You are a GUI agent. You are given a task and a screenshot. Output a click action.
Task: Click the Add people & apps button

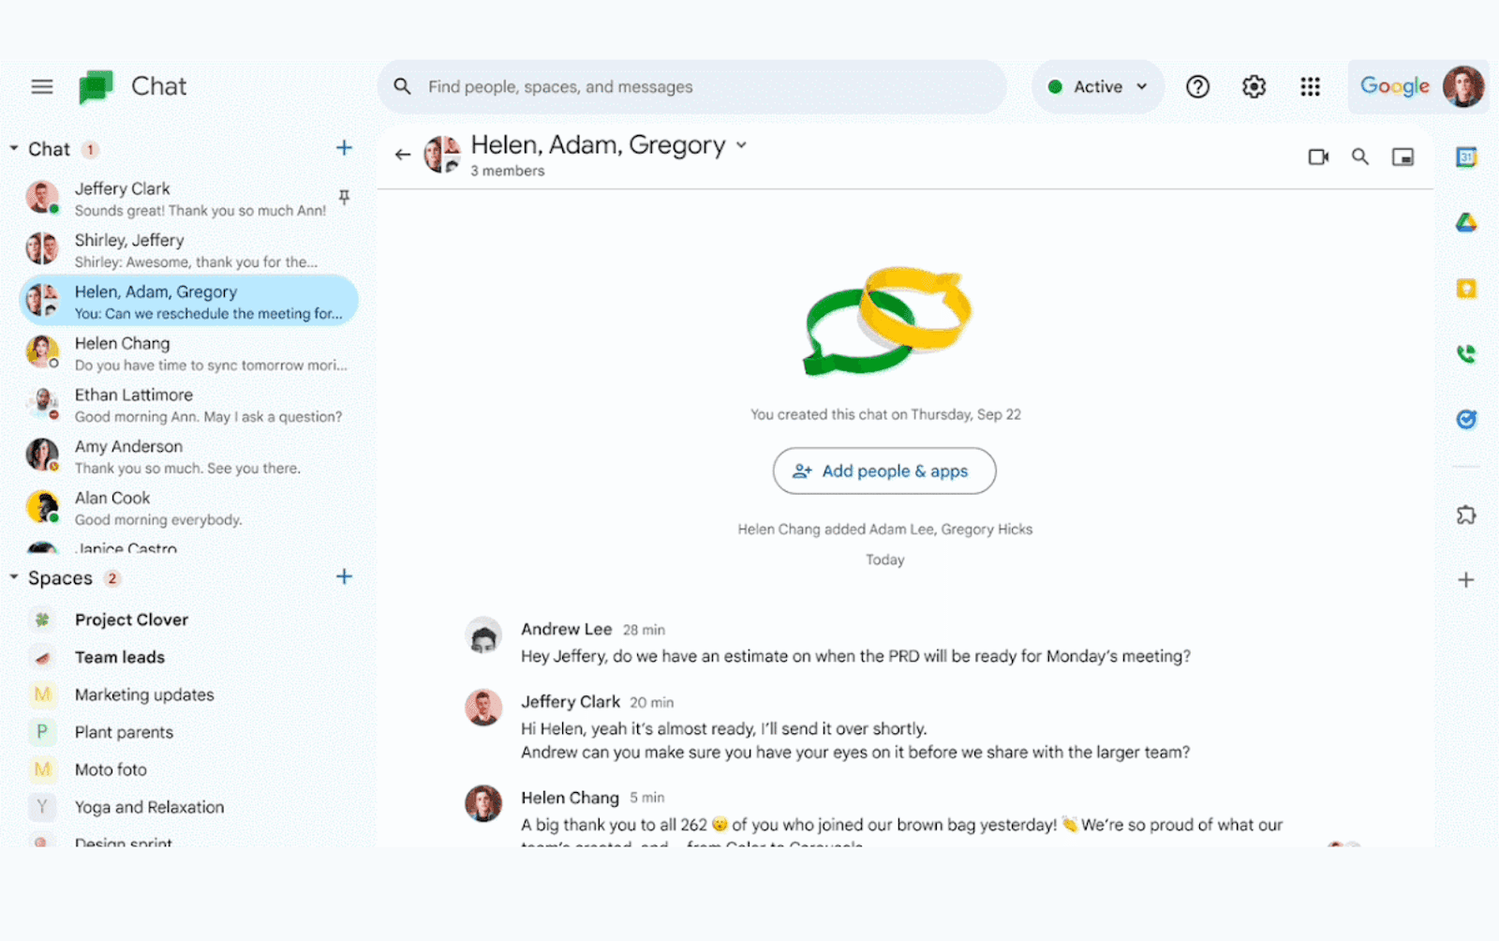pyautogui.click(x=884, y=470)
